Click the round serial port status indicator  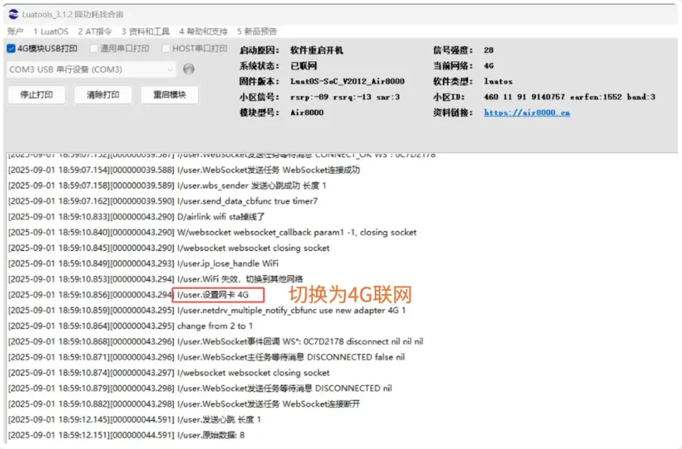click(x=189, y=69)
